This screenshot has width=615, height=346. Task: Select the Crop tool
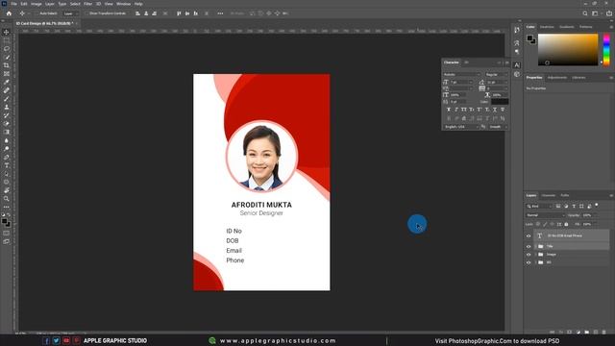(x=7, y=65)
